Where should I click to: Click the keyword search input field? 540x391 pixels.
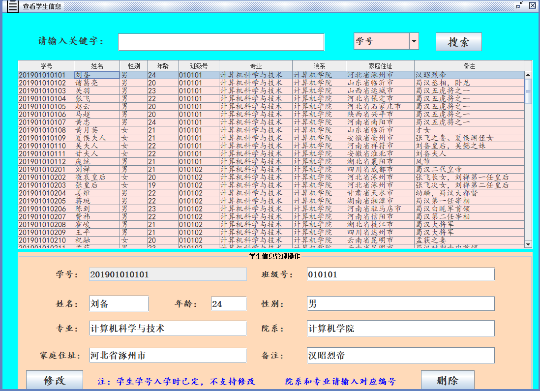(221, 42)
